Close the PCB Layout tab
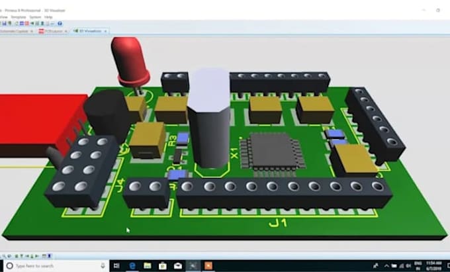The width and height of the screenshot is (450, 272). click(66, 31)
